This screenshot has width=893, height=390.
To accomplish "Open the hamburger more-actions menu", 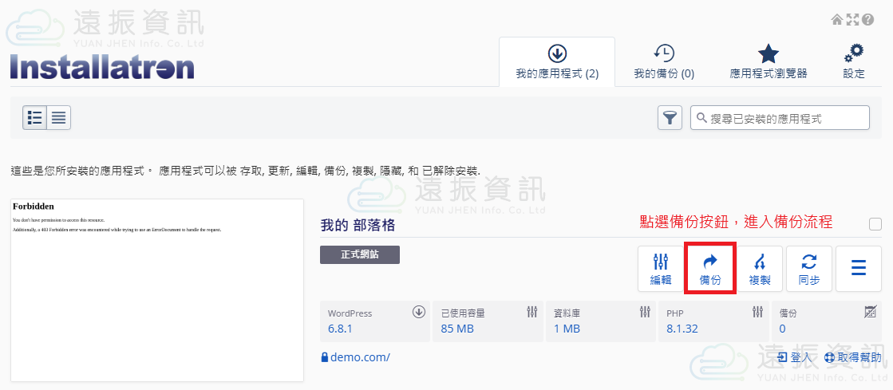I will (859, 268).
